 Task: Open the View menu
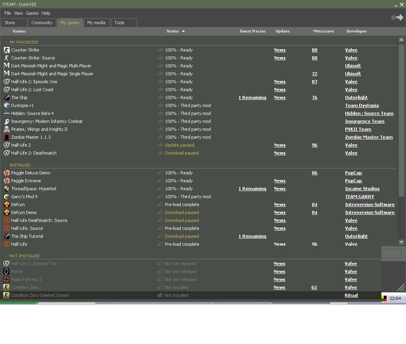click(x=18, y=13)
